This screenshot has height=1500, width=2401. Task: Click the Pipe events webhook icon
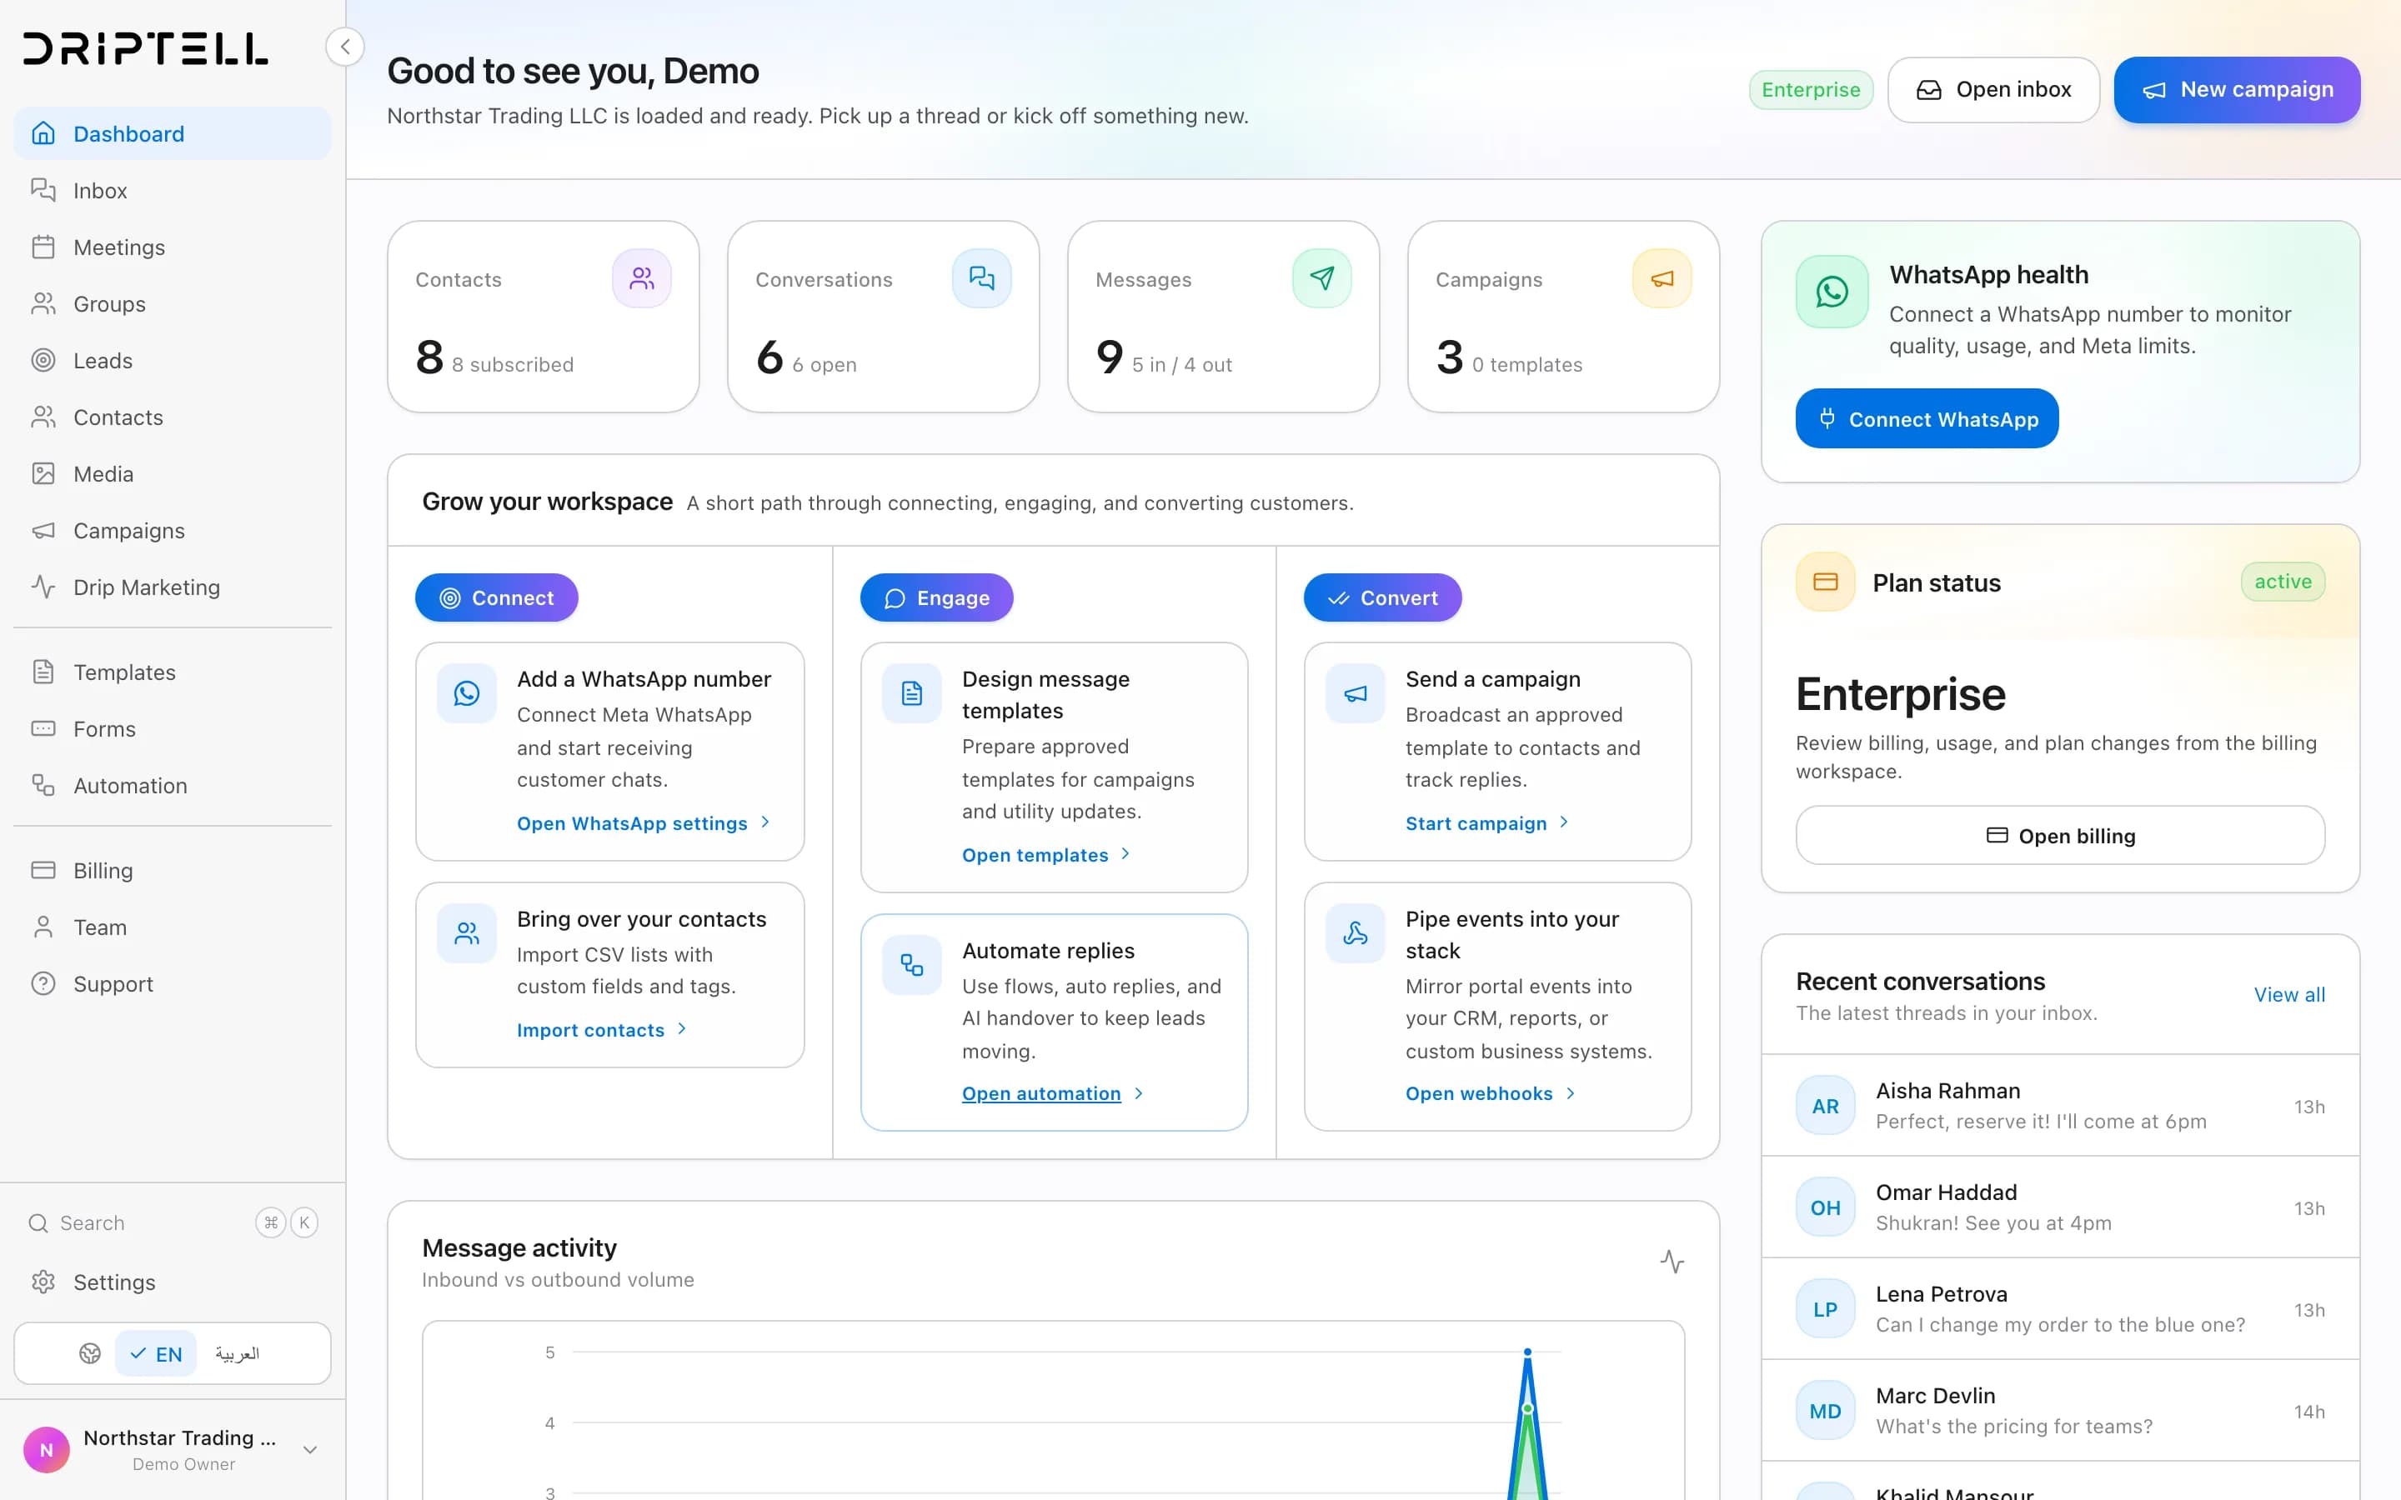click(1356, 933)
